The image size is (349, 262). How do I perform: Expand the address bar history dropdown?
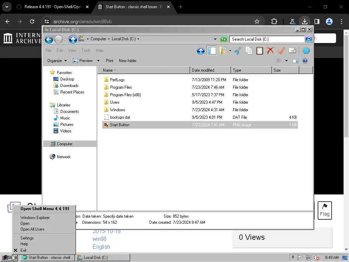pos(215,39)
